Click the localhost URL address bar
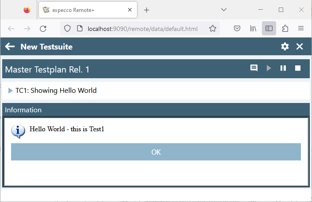The image size is (312, 202). point(142,28)
